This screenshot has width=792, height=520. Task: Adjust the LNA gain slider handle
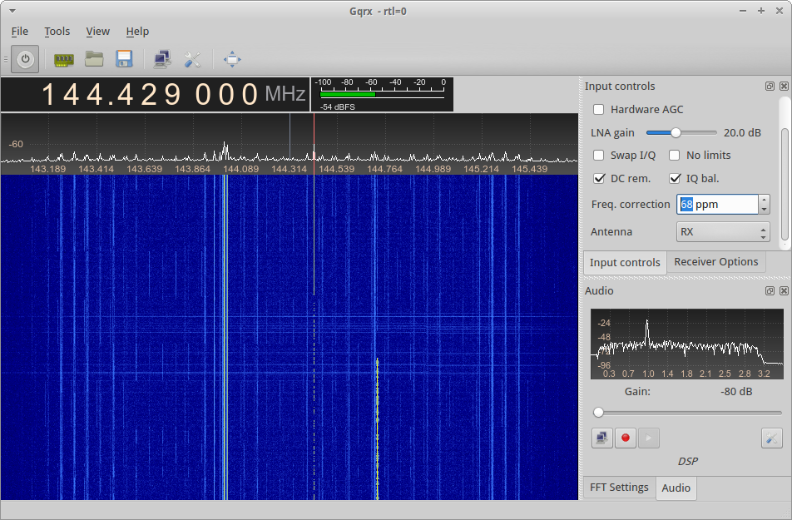click(676, 133)
